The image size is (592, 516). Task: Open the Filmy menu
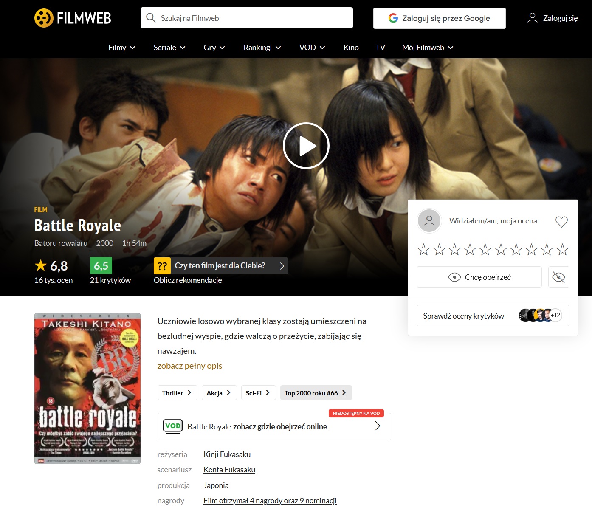(x=121, y=48)
